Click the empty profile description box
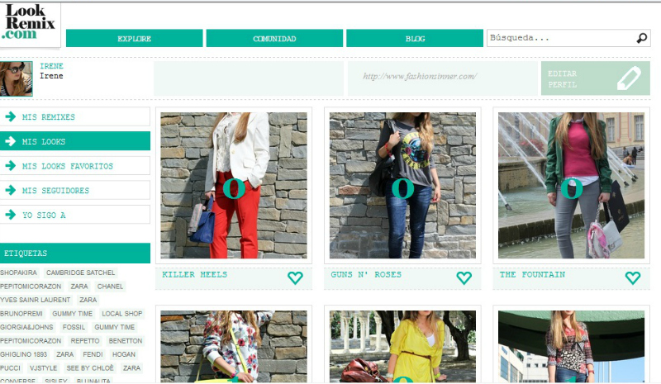Image resolution: width=661 pixels, height=384 pixels. coord(249,78)
